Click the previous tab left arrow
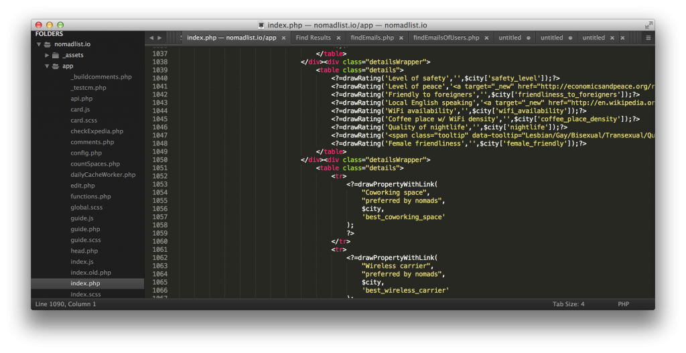Image resolution: width=686 pixels, height=353 pixels. (151, 38)
